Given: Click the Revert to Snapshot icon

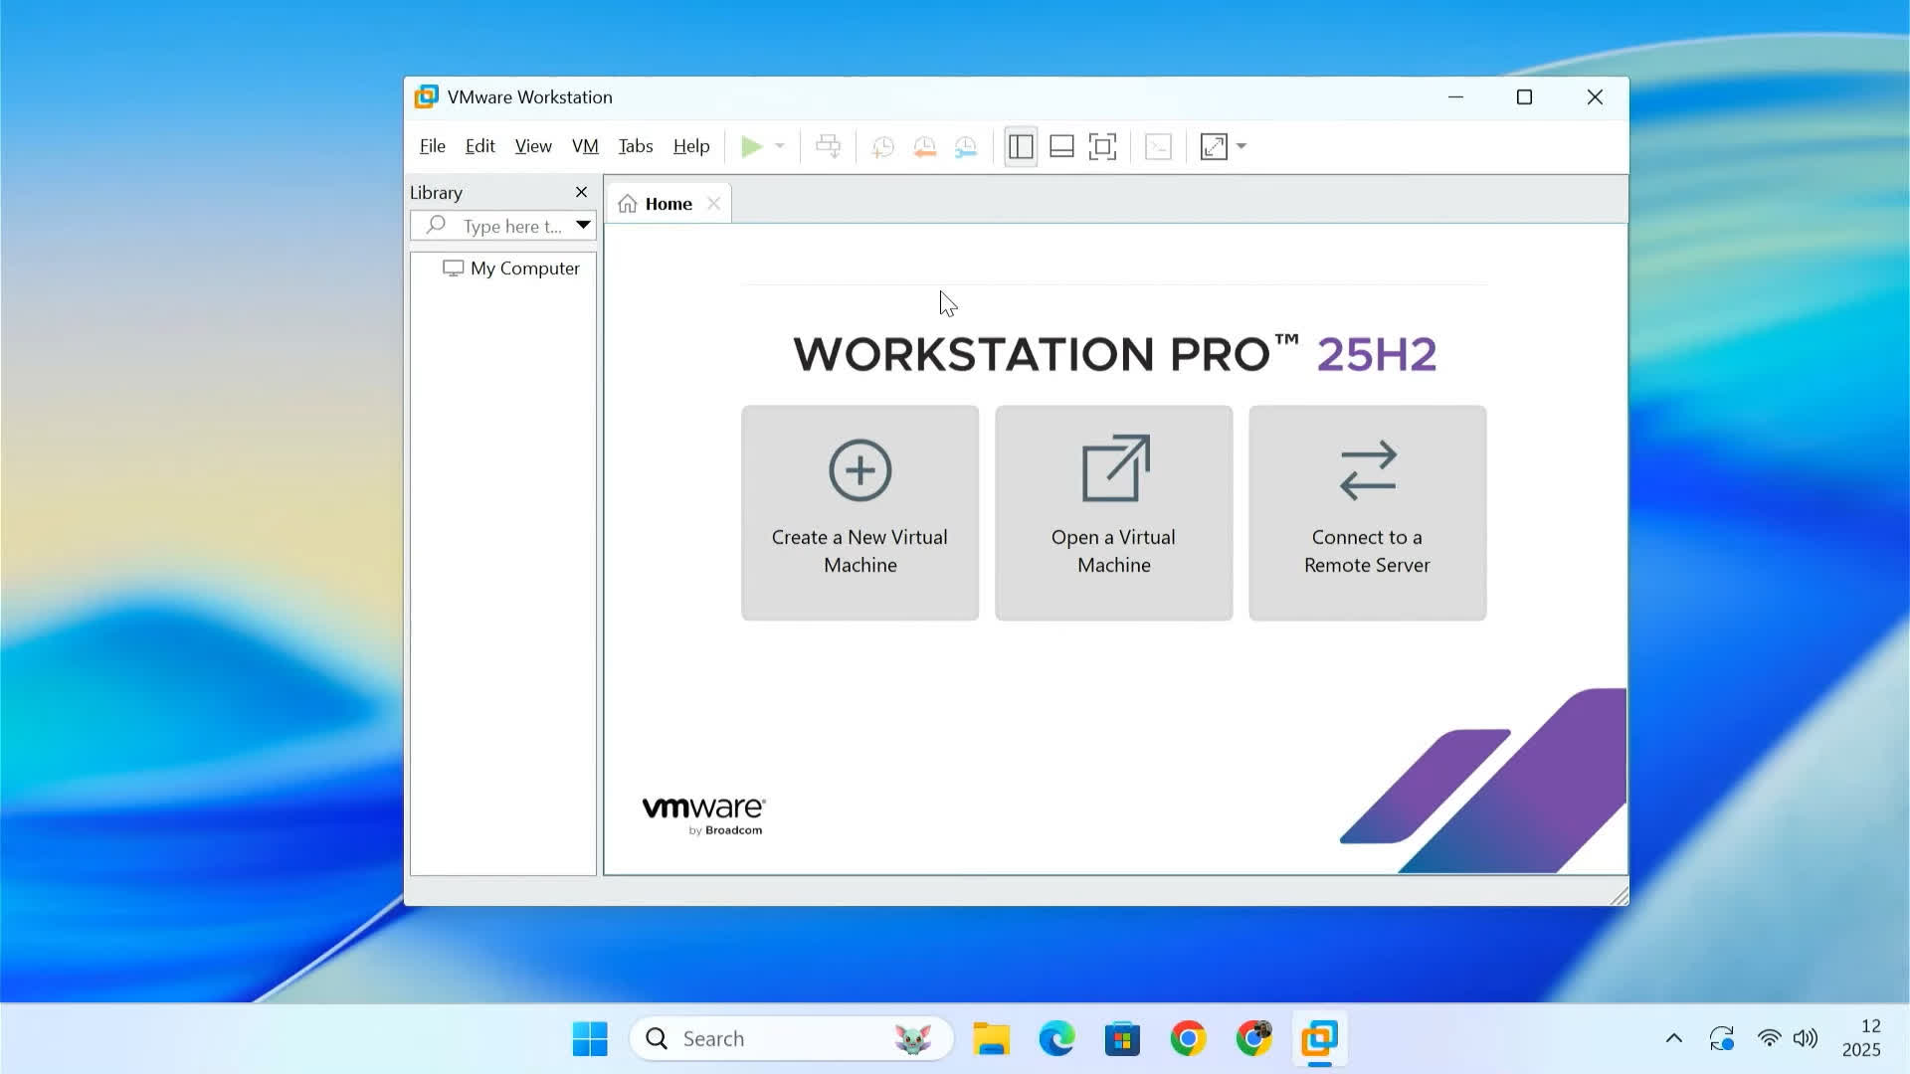Looking at the screenshot, I should 924,147.
